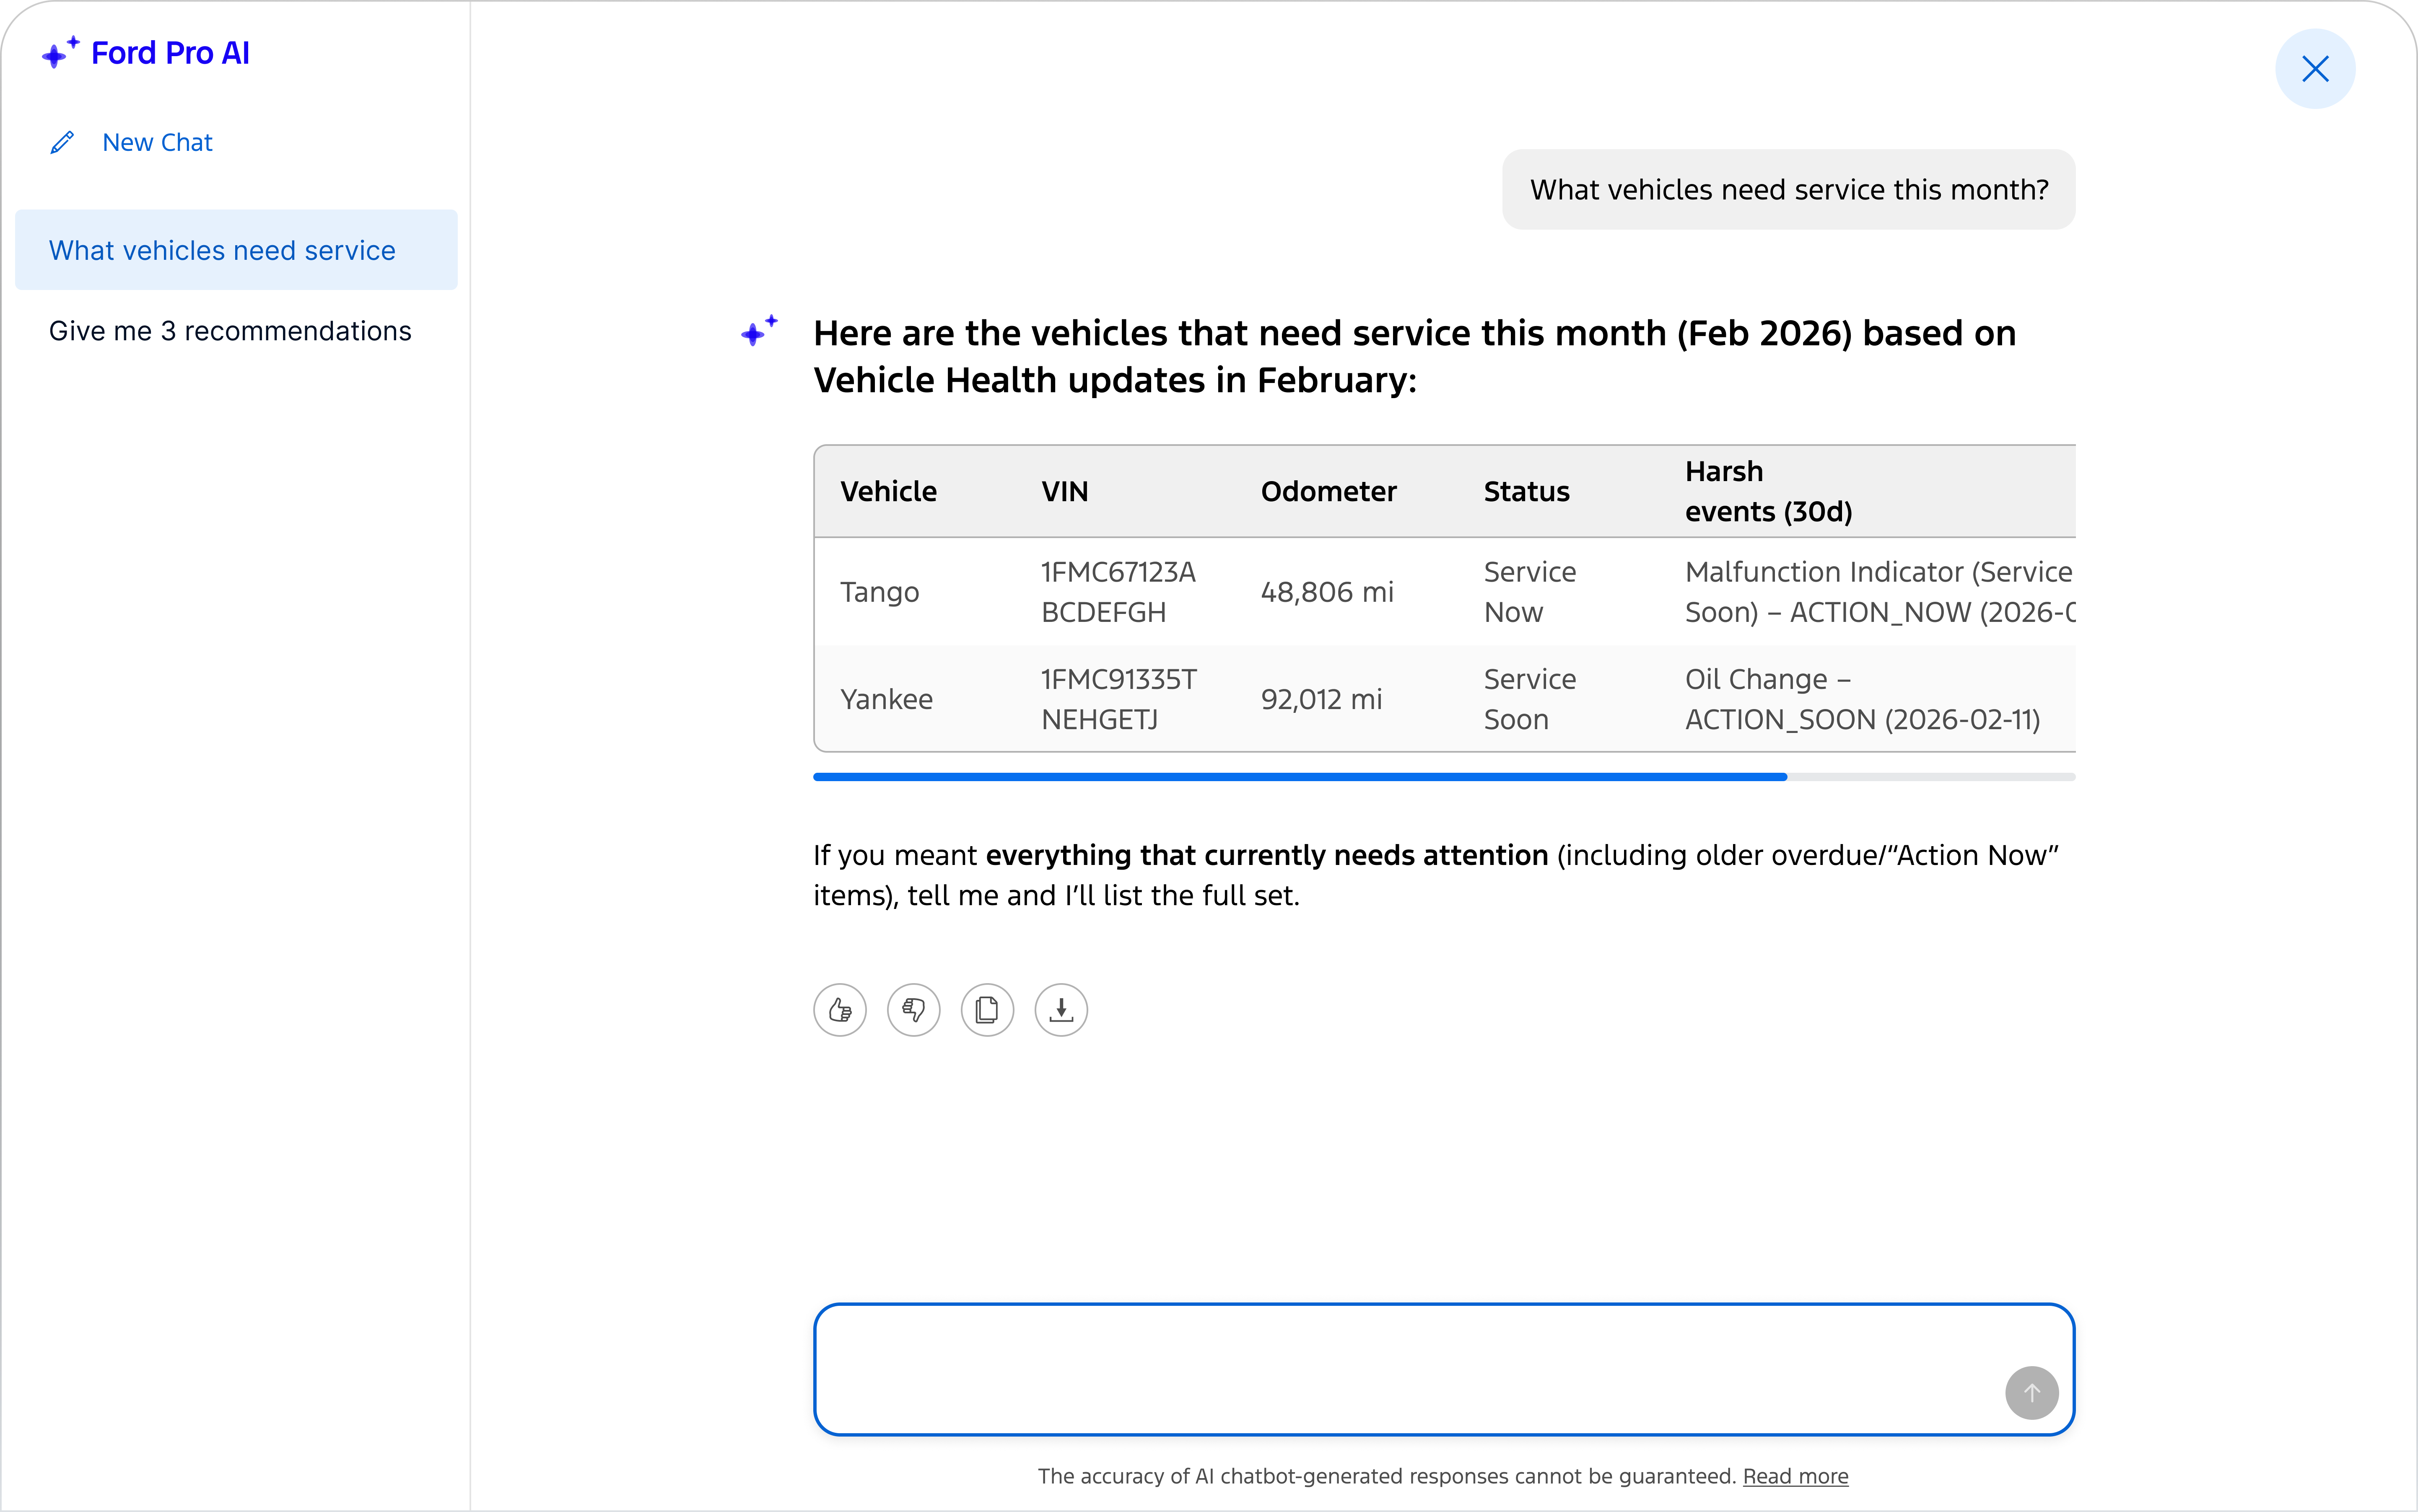The width and height of the screenshot is (2418, 1512).
Task: Click the New Chat pencil icon
Action: [62, 143]
